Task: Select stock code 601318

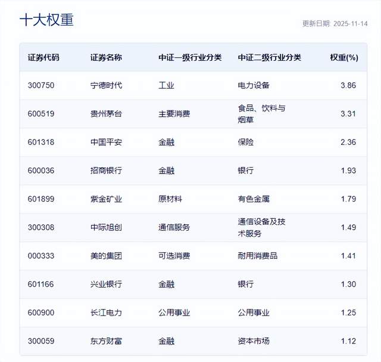Action: point(41,142)
